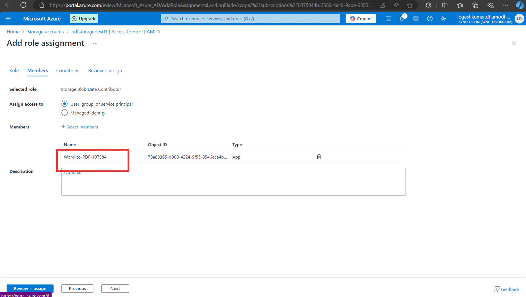
Task: Select User, group, or service principal
Action: pyautogui.click(x=64, y=104)
